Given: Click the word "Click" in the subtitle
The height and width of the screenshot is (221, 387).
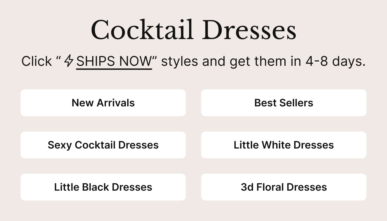Looking at the screenshot, I should [x=37, y=61].
